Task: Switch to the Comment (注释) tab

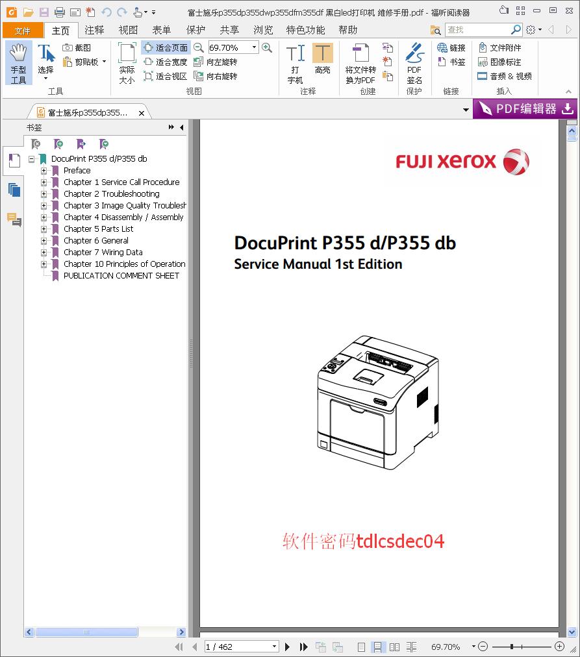Action: pos(94,30)
